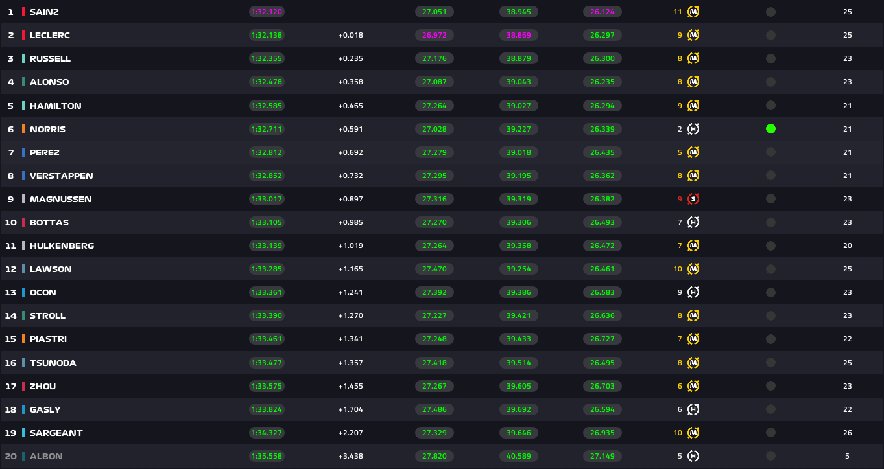Image resolution: width=884 pixels, height=469 pixels.
Task: Click Norris's hard tyre icon
Action: pos(693,129)
